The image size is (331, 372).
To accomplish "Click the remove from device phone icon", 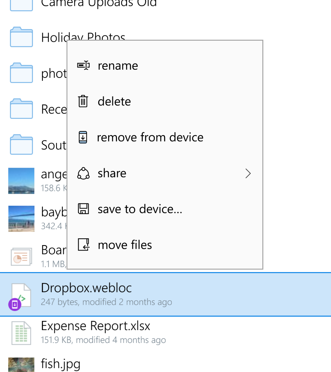I will pyautogui.click(x=83, y=137).
